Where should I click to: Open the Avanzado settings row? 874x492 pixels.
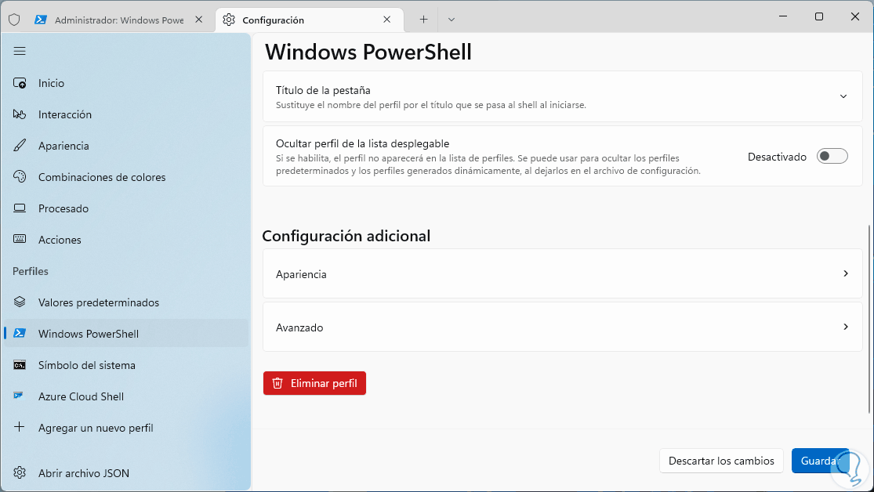pyautogui.click(x=562, y=327)
